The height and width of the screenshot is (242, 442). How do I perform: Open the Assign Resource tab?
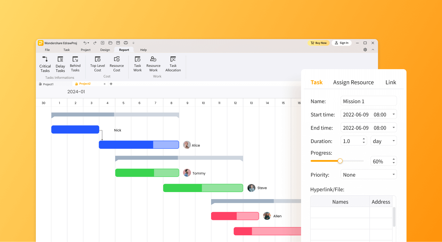point(353,82)
